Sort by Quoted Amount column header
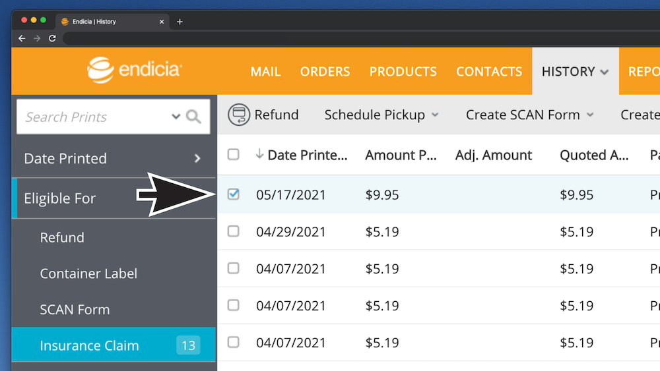660x371 pixels. pyautogui.click(x=594, y=155)
